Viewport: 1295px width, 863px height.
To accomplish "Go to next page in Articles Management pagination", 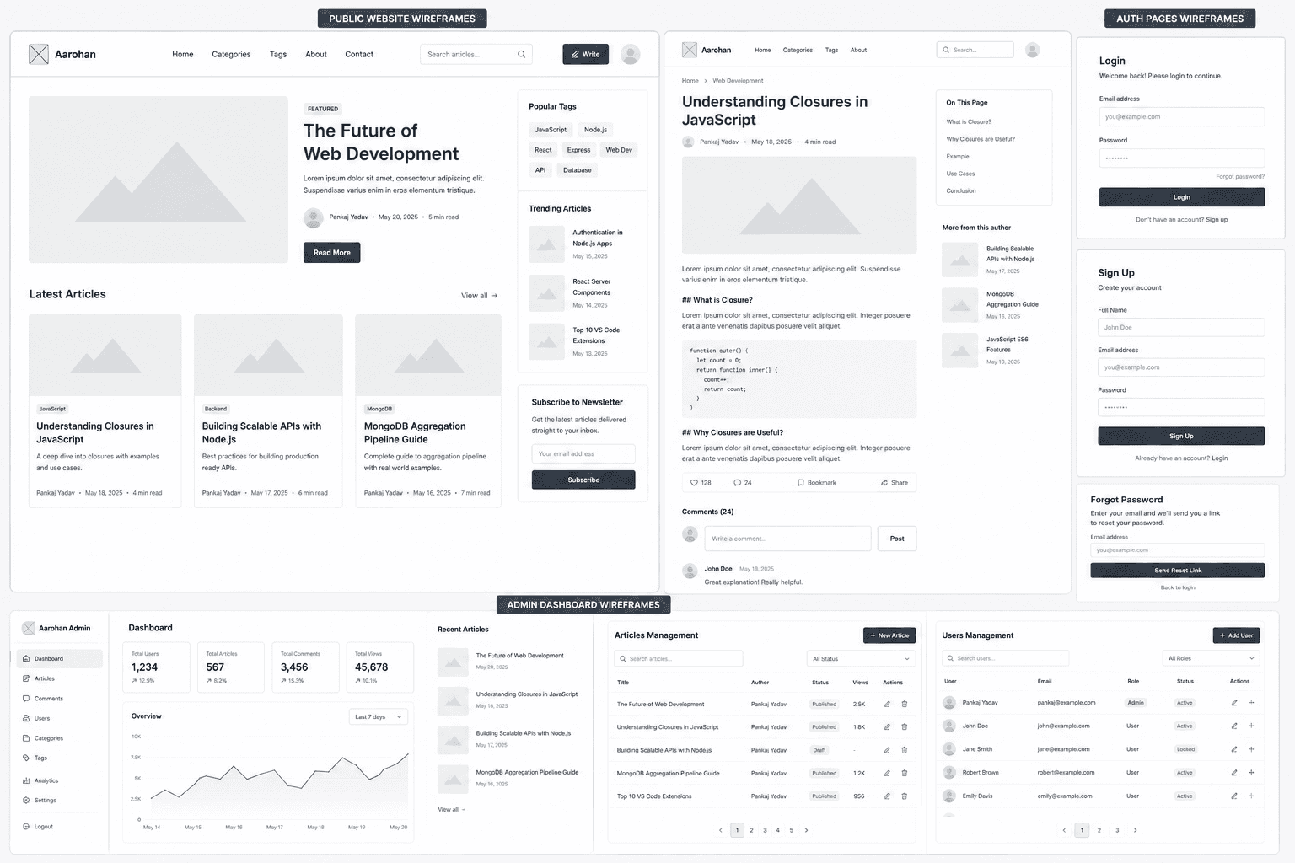I will click(x=806, y=830).
